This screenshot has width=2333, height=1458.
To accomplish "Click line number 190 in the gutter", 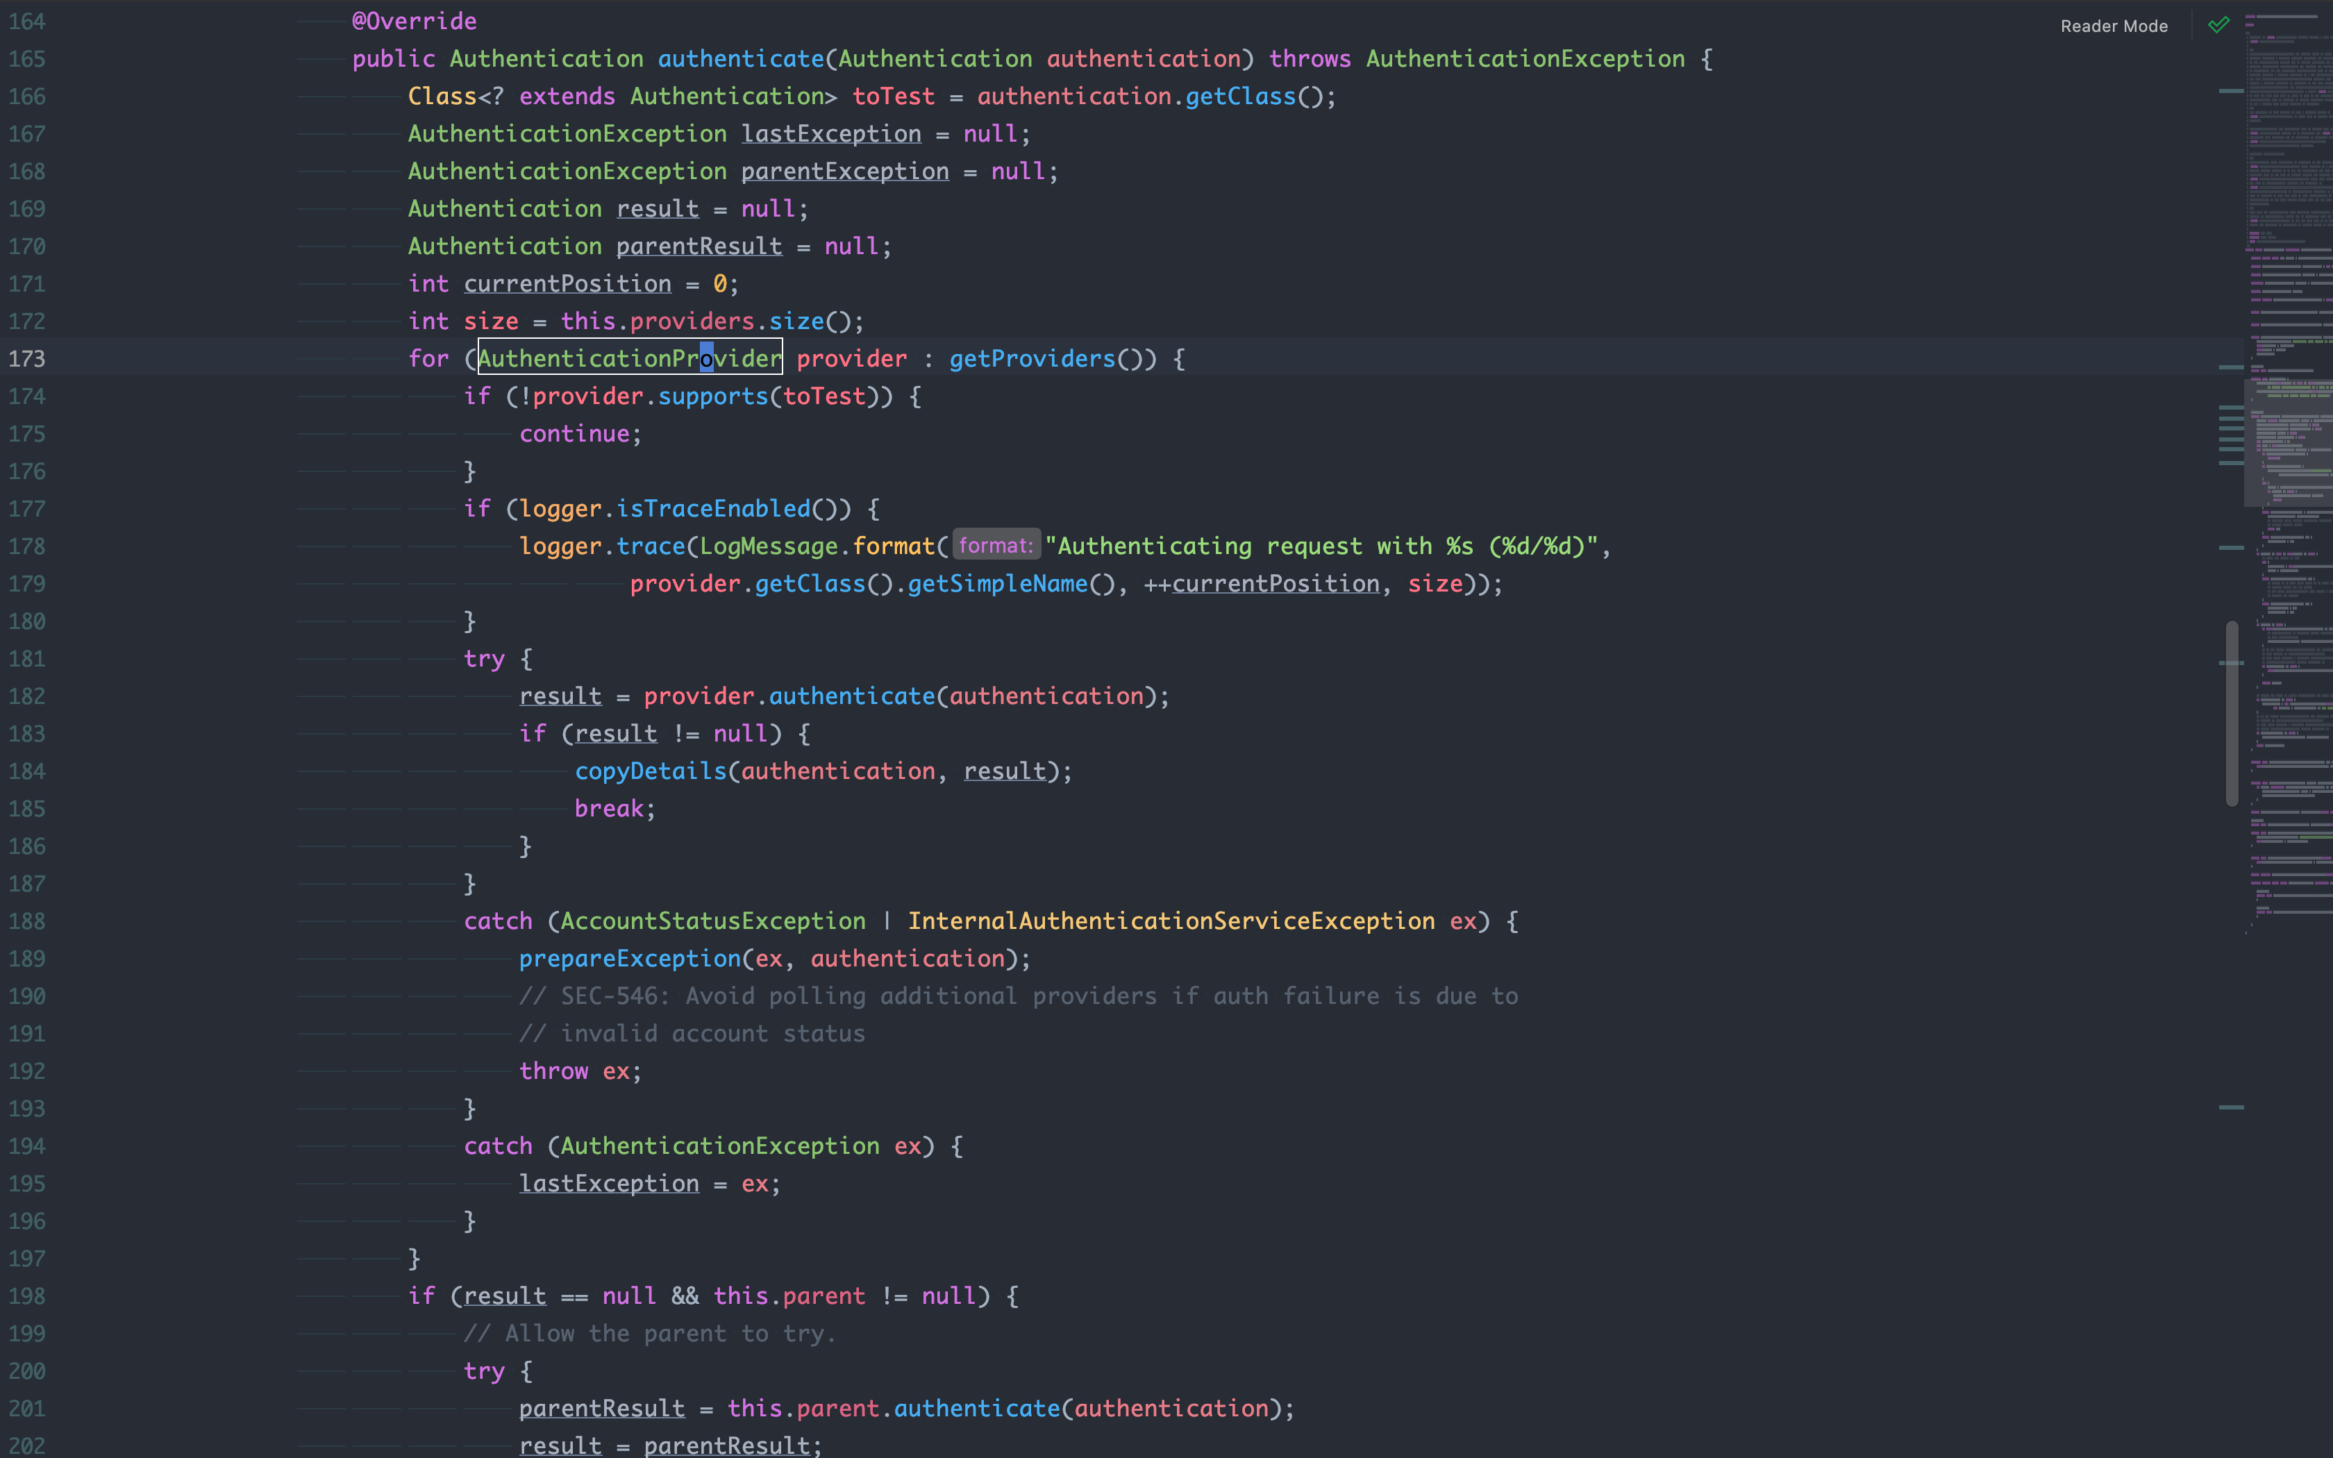I will tap(26, 995).
